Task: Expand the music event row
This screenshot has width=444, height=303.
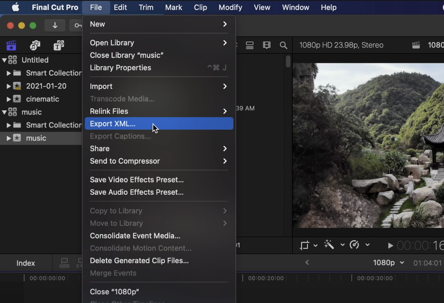Action: tap(8, 138)
